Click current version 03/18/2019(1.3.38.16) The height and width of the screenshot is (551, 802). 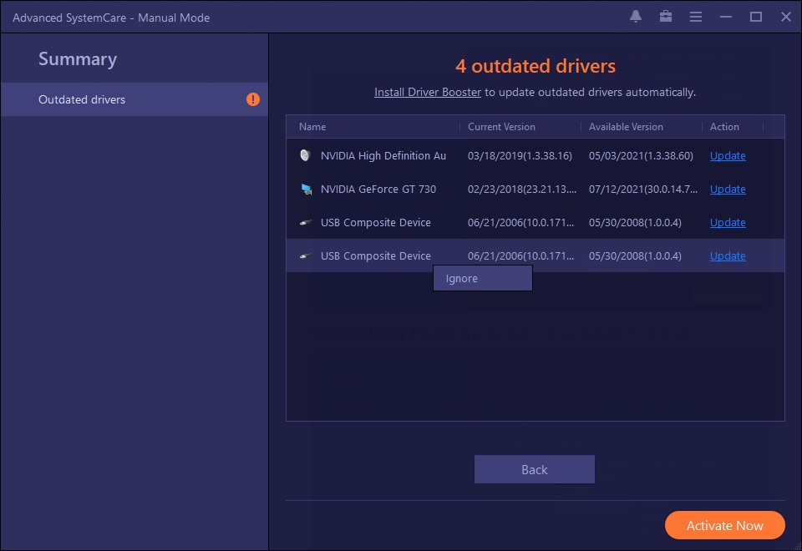click(x=520, y=155)
